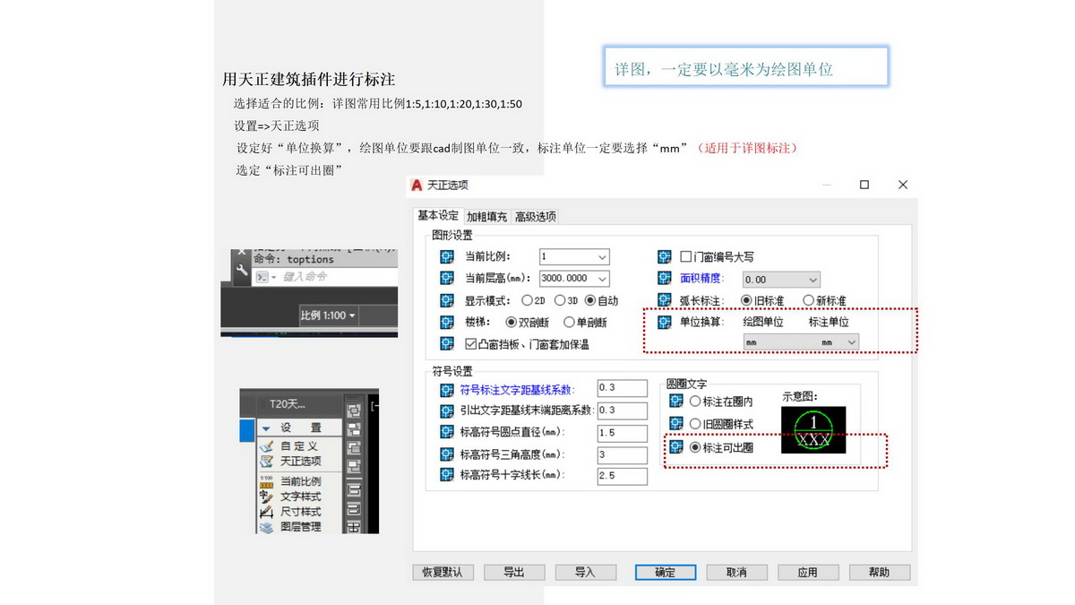Switch to the 加粗填充 tab

pos(488,216)
